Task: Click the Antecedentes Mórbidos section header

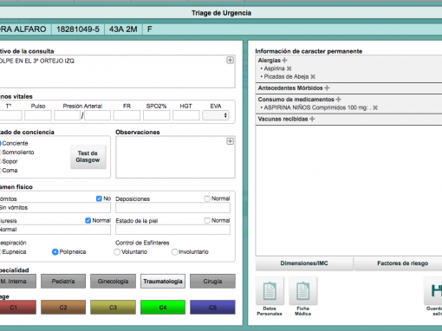Action: 290,88
